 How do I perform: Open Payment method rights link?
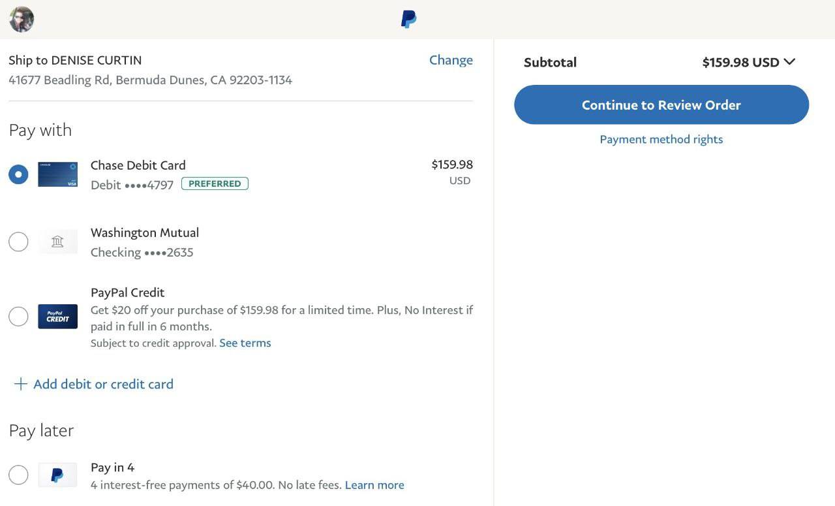(x=661, y=139)
